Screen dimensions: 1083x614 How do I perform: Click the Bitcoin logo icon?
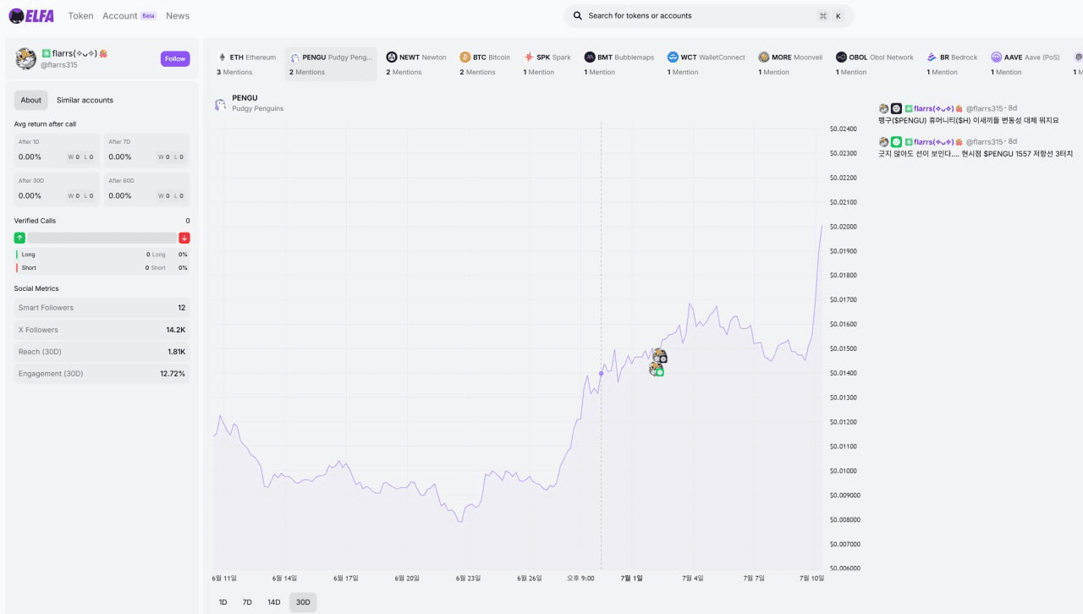[465, 58]
